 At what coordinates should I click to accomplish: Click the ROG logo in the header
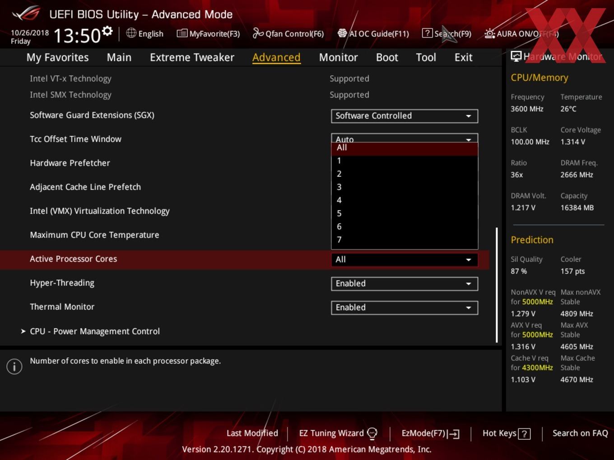pos(26,14)
